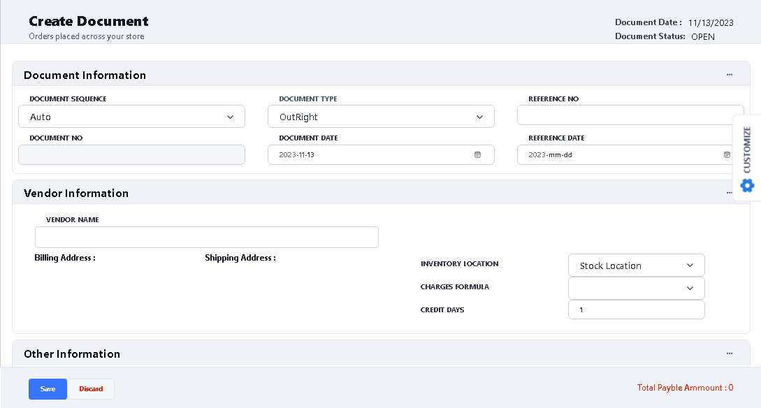Click the Discard button
This screenshot has width=761, height=408.
pos(91,389)
